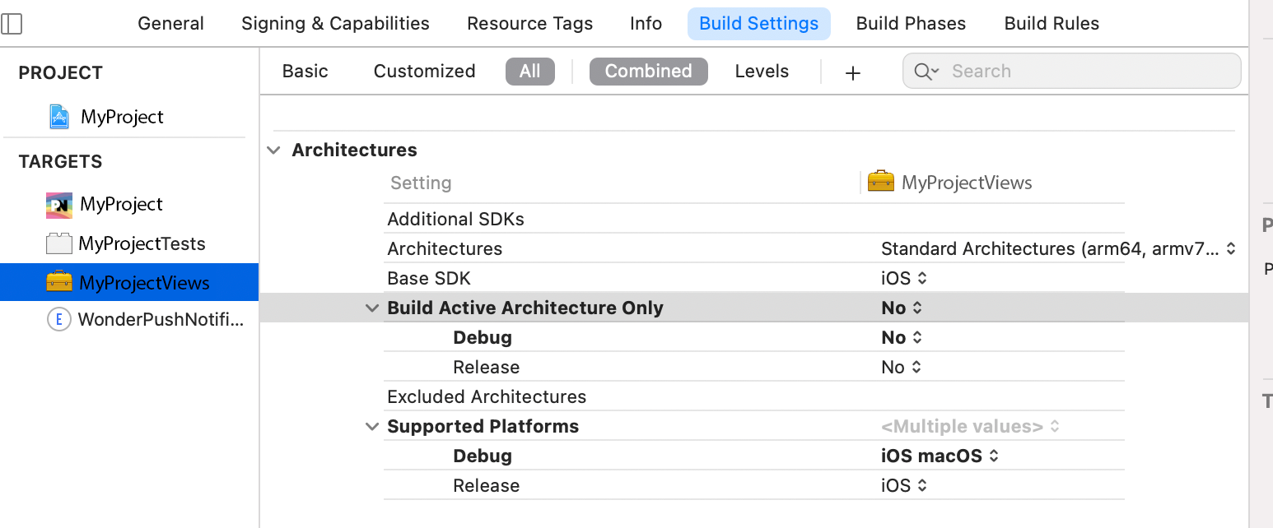Open the Base SDK iOS dropdown
The width and height of the screenshot is (1273, 528).
click(x=904, y=279)
